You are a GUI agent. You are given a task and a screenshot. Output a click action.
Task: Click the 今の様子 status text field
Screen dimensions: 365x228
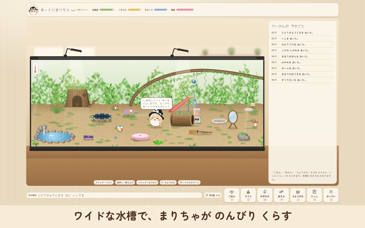pos(114,195)
